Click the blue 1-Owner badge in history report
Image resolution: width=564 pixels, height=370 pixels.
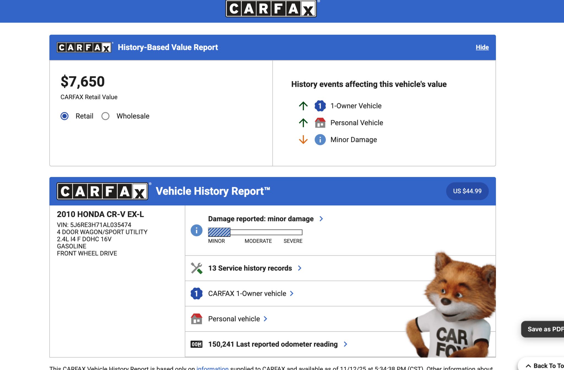(196, 293)
